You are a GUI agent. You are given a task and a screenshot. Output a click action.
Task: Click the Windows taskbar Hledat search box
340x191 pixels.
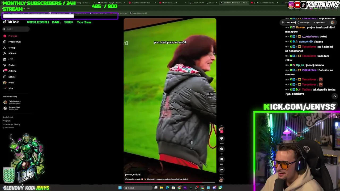[x=138, y=188]
